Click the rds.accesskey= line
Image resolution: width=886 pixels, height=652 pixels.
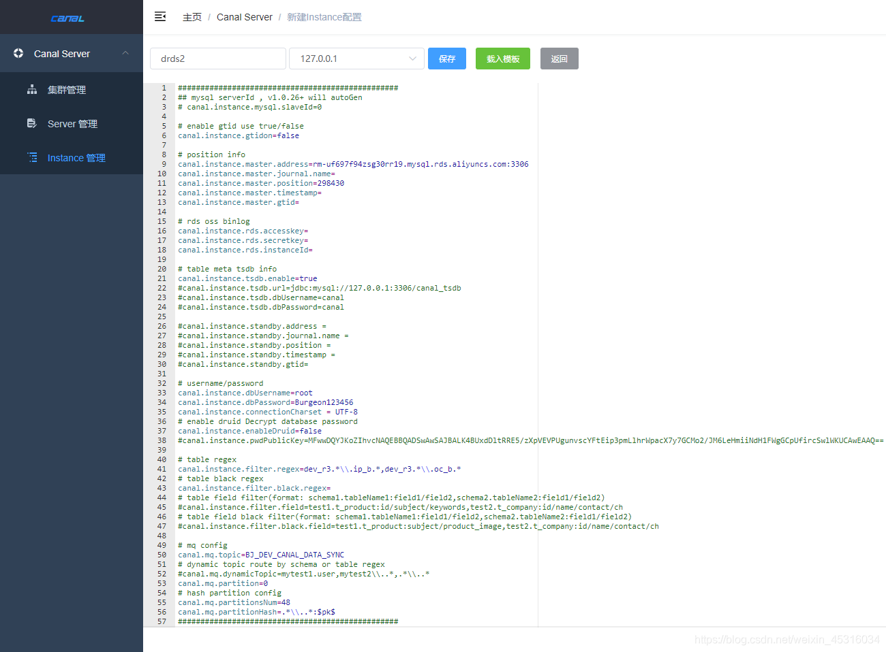(243, 231)
